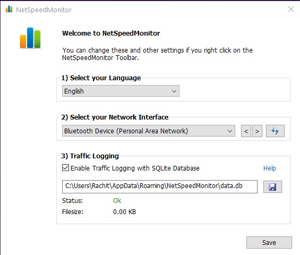Open the Network Interface dropdown
This screenshot has width=300, height=255.
point(149,131)
